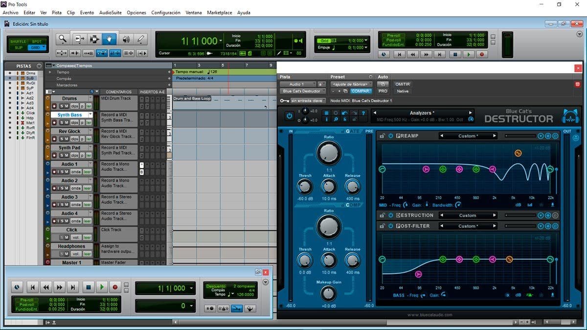Open the Pista menu
This screenshot has width=587, height=330.
point(57,12)
